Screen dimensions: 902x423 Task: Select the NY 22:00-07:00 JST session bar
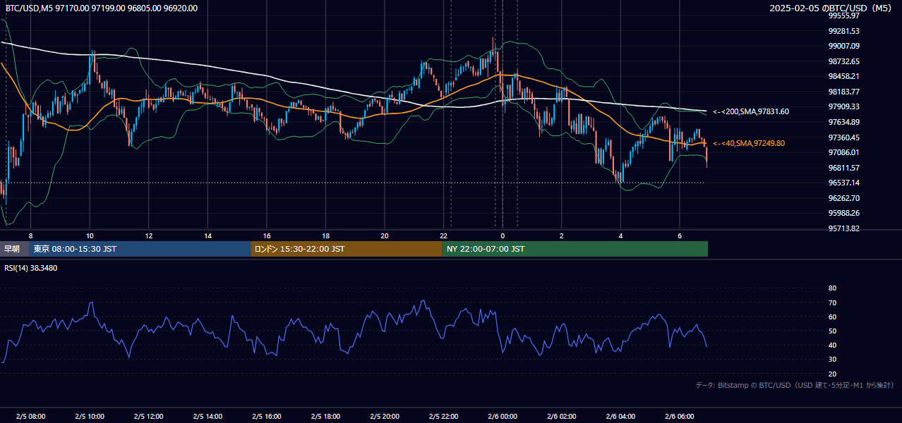[x=575, y=249]
